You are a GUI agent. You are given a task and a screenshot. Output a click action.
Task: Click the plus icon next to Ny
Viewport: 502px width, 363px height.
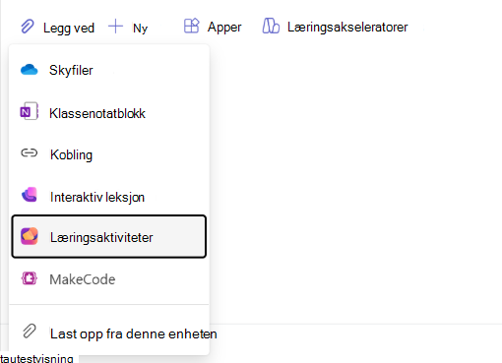[x=115, y=27]
